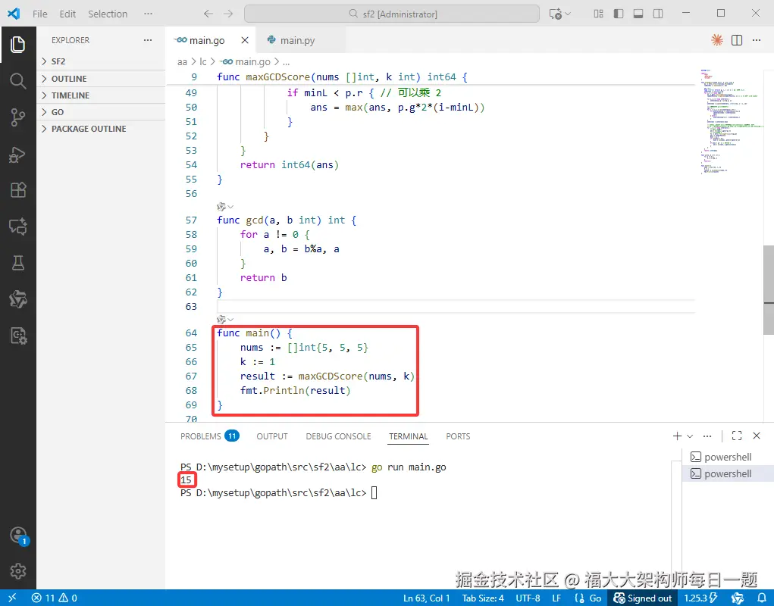Viewport: 774px width, 606px height.
Task: Expand the OUTLINE section
Action: (x=101, y=78)
